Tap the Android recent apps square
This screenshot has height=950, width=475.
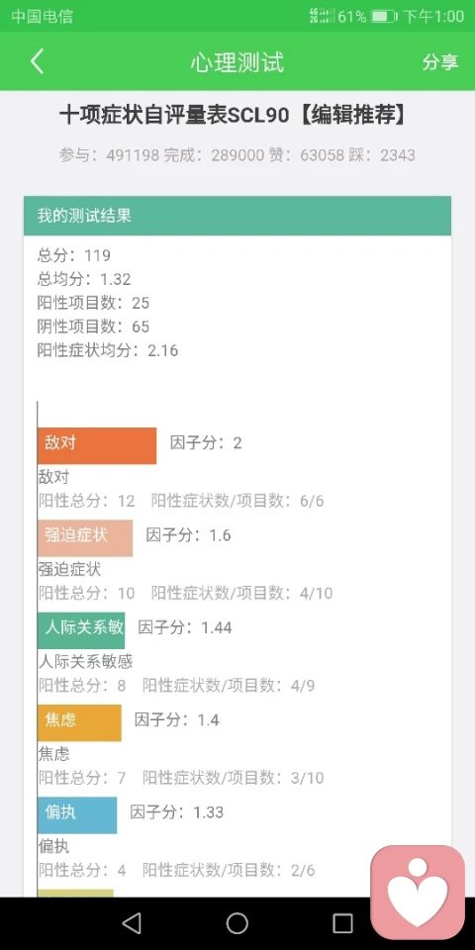[342, 922]
